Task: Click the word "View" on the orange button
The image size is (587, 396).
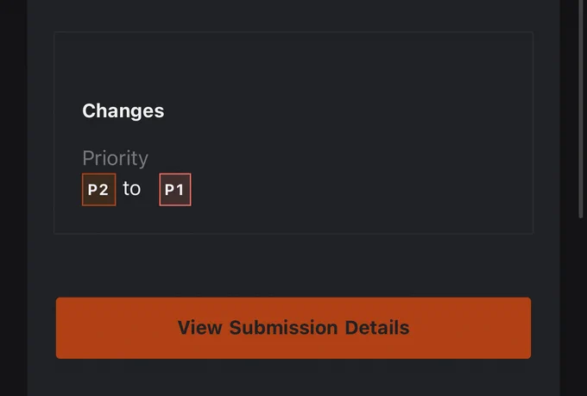Action: (200, 328)
